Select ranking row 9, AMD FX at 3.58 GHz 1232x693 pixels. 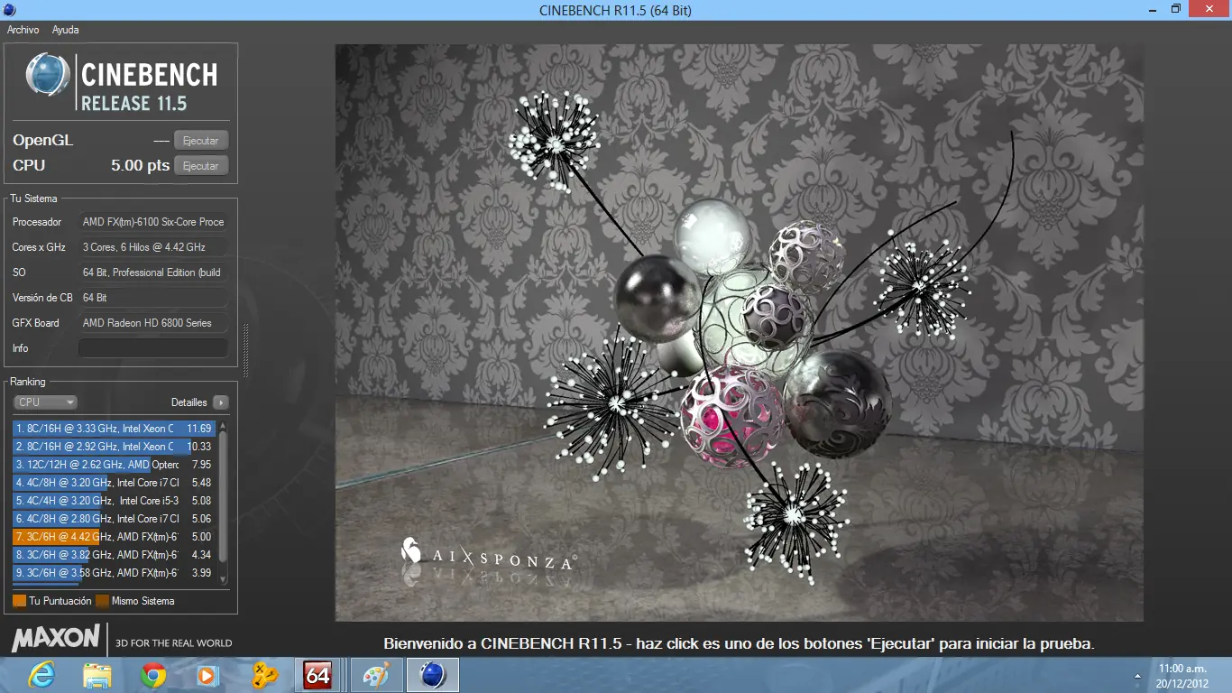[114, 573]
